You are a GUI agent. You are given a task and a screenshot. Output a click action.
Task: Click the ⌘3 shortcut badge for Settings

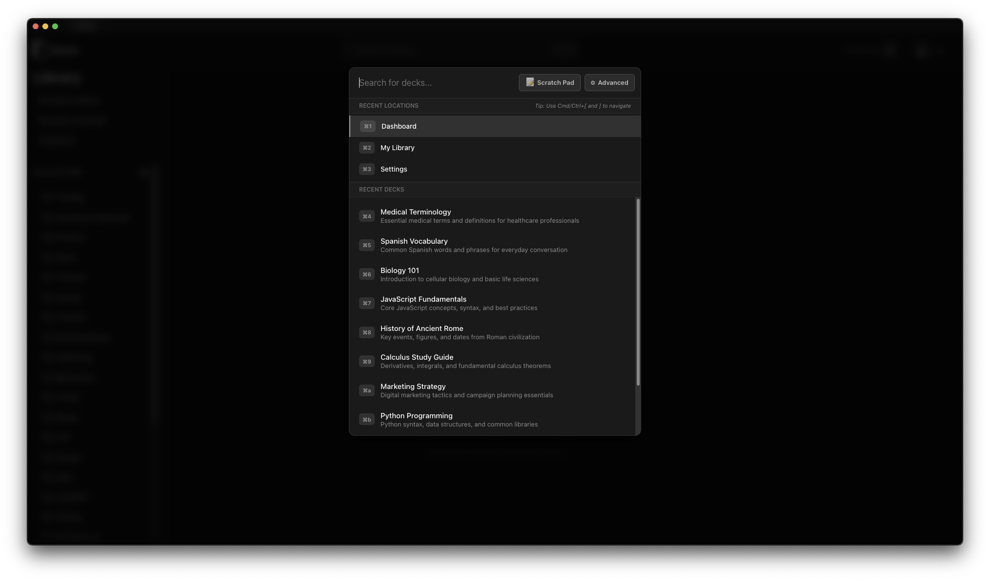pyautogui.click(x=366, y=169)
